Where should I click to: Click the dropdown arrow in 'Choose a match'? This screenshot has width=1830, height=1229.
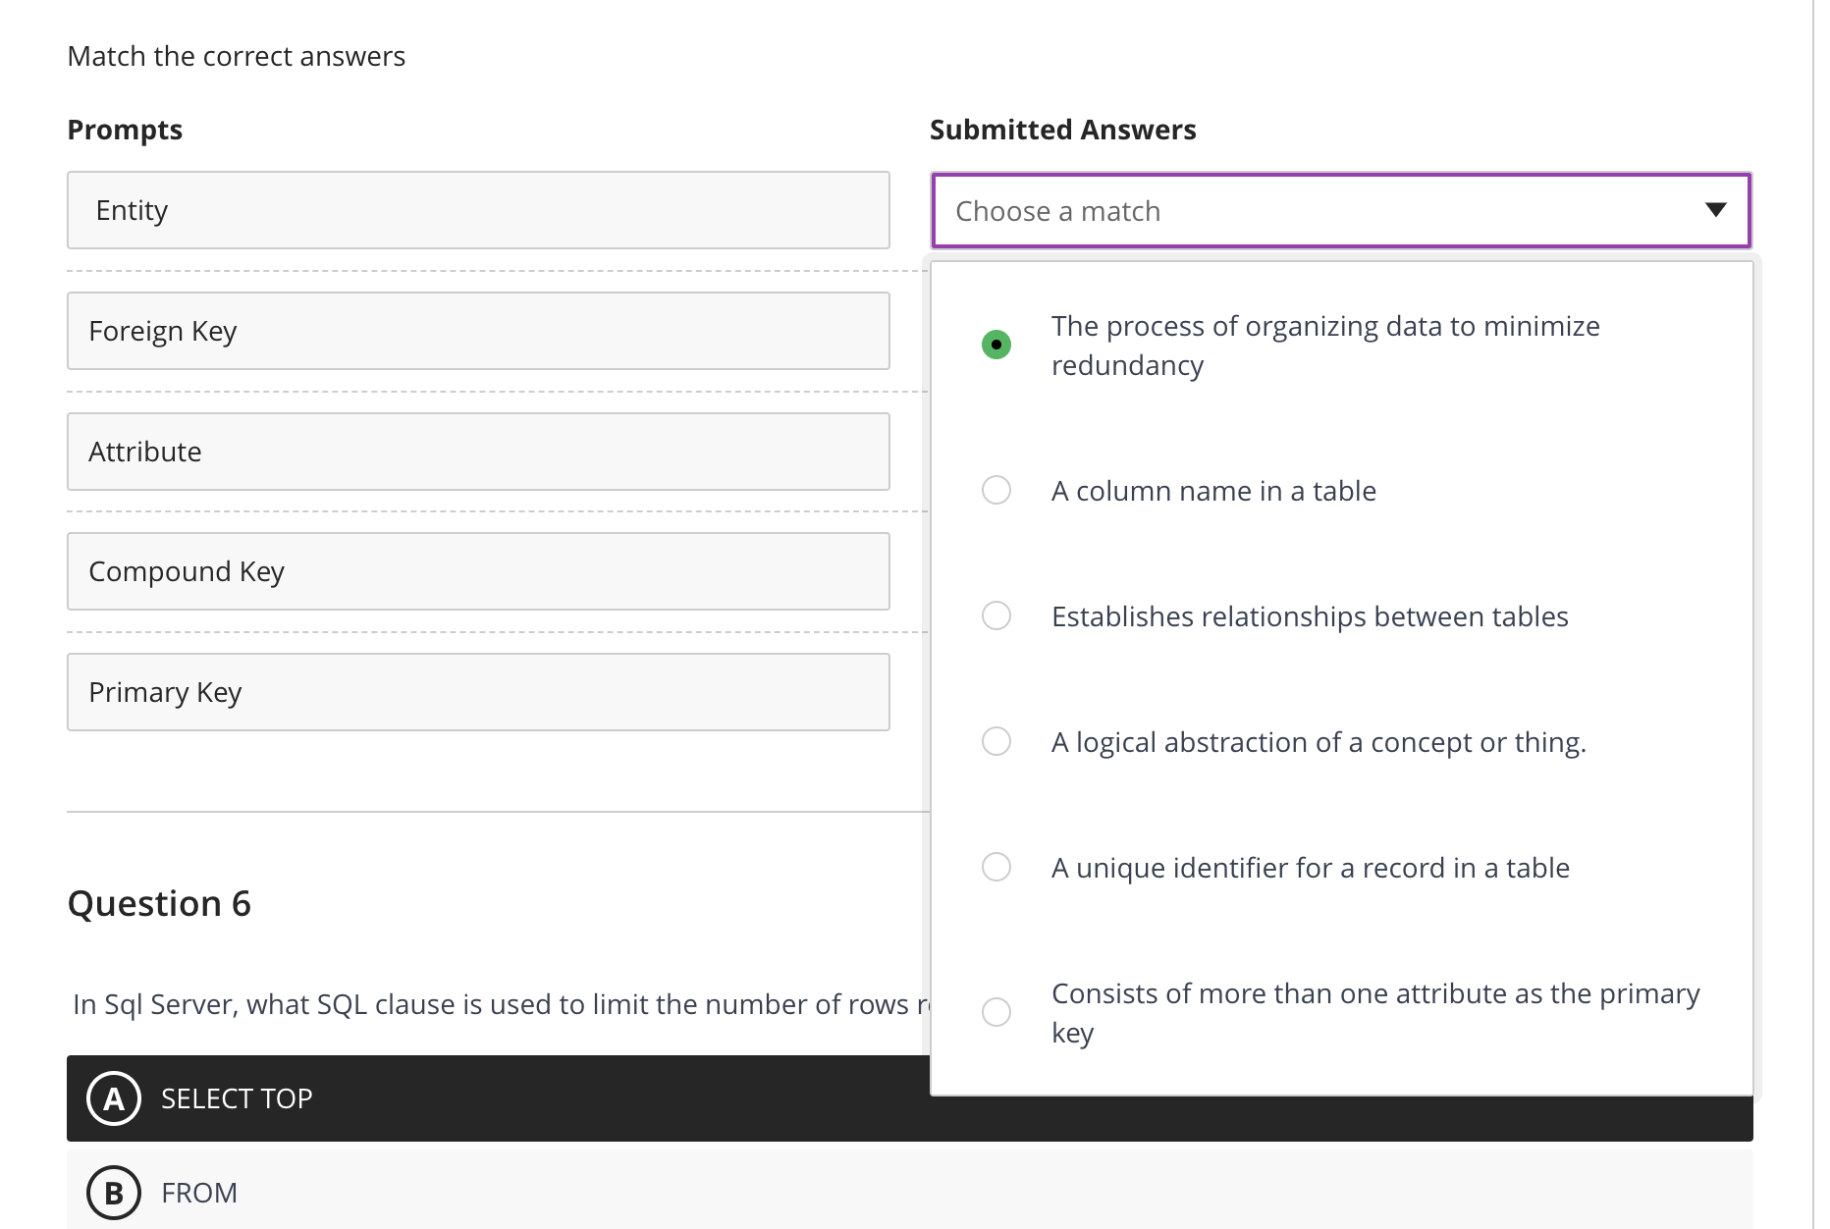[1715, 210]
